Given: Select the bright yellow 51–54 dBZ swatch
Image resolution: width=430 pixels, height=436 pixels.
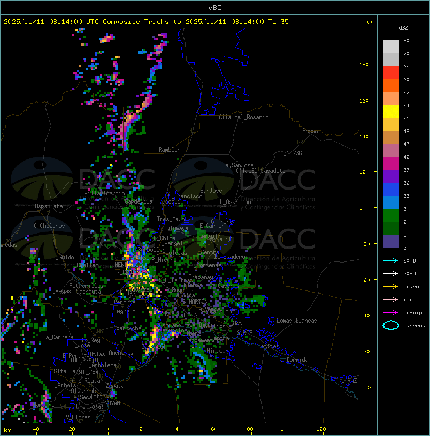Looking at the screenshot, I should coord(391,112).
